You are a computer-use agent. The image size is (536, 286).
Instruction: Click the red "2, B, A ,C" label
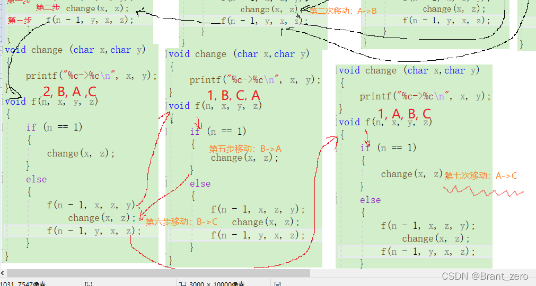(70, 91)
